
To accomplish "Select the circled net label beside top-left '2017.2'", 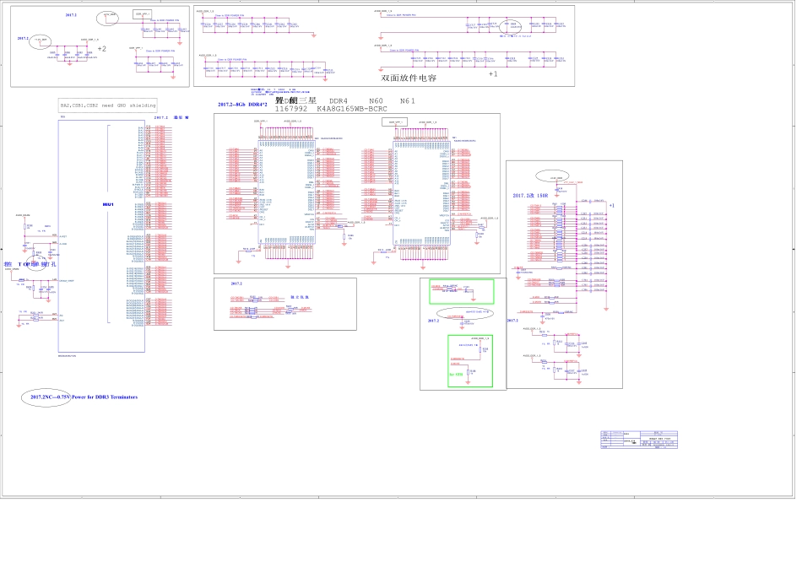I will point(41,42).
